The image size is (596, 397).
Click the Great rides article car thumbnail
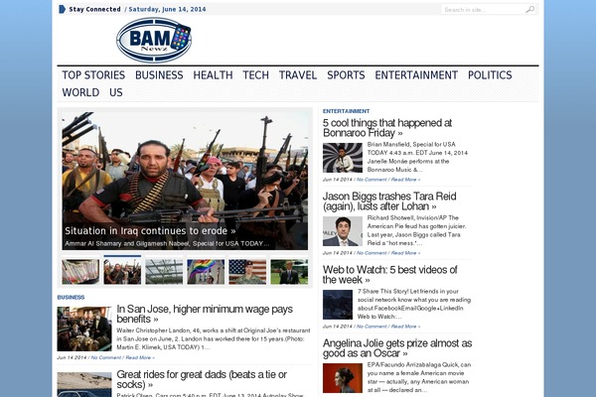pos(84,384)
